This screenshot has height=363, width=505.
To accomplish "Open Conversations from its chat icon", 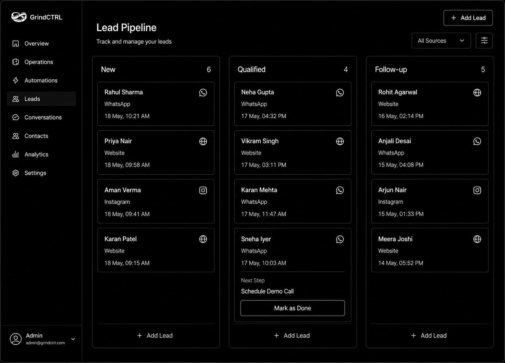I will tap(16, 117).
